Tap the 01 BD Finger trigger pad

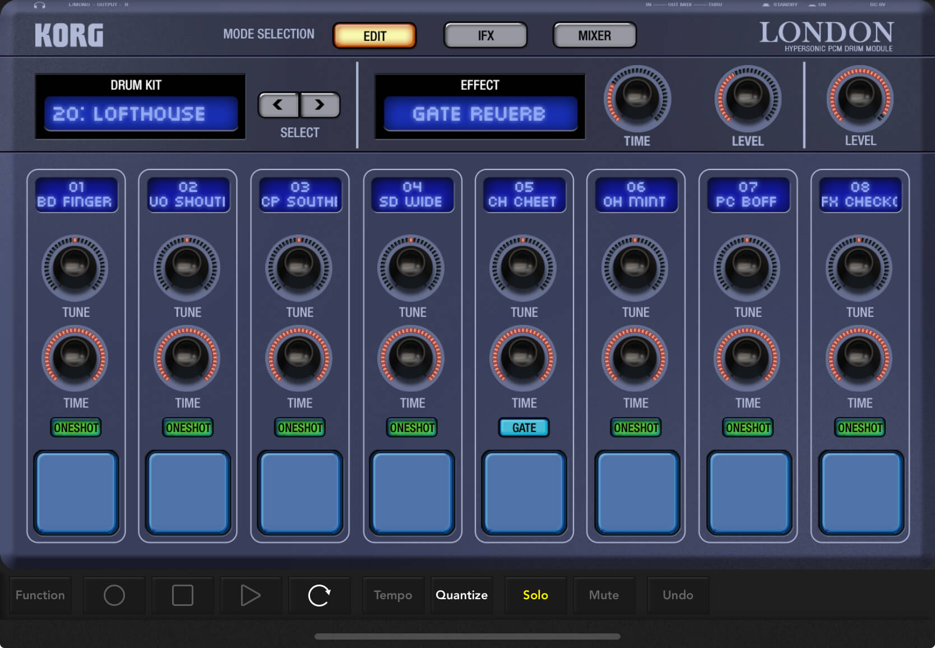(x=76, y=493)
